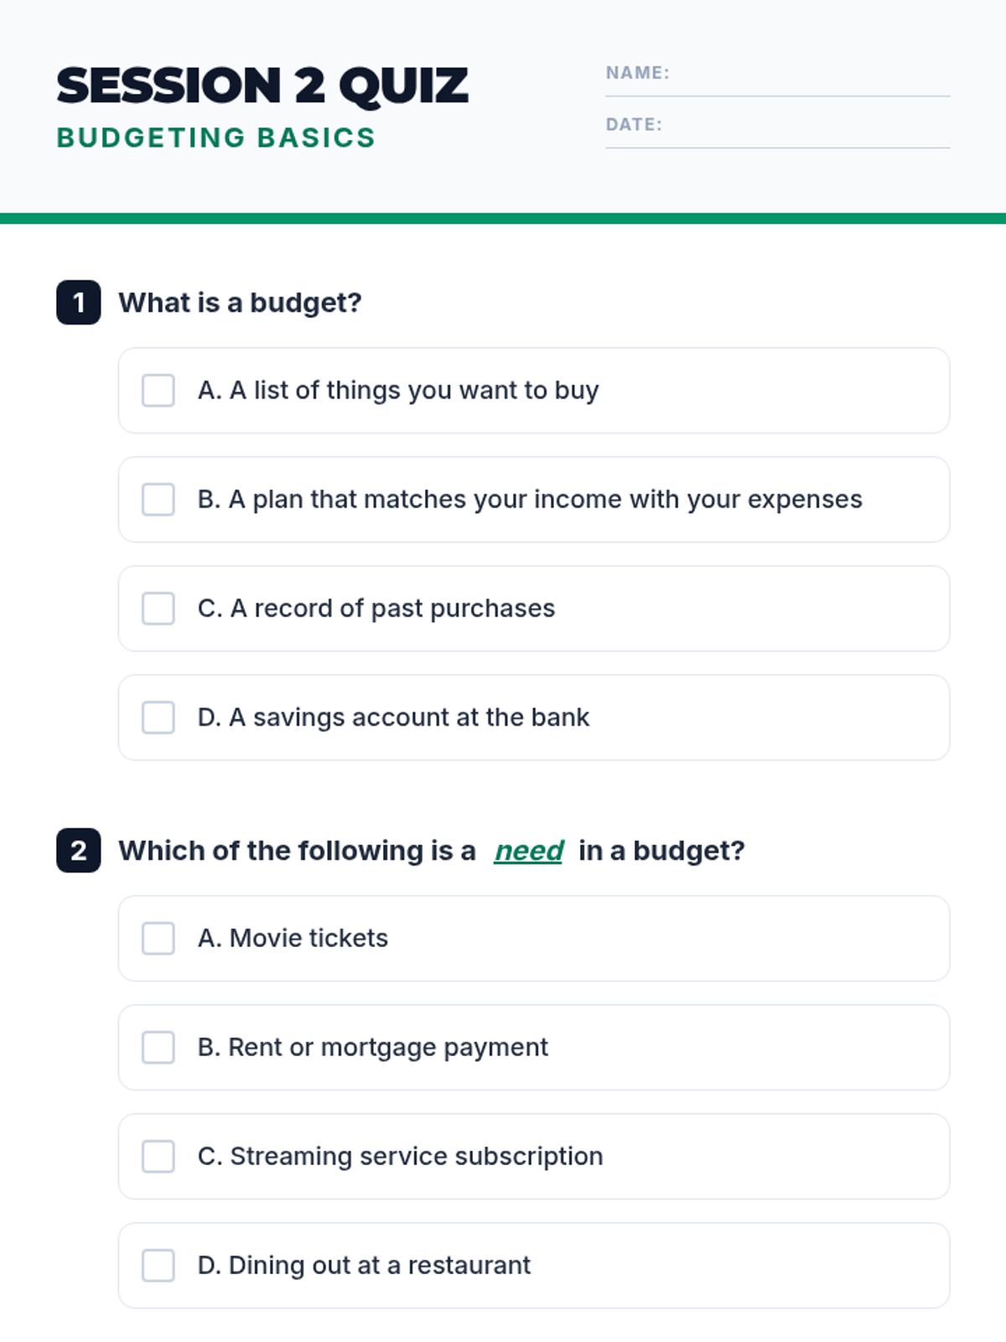Select Streaming service subscription checkbox
1006x1342 pixels.
click(x=158, y=1157)
